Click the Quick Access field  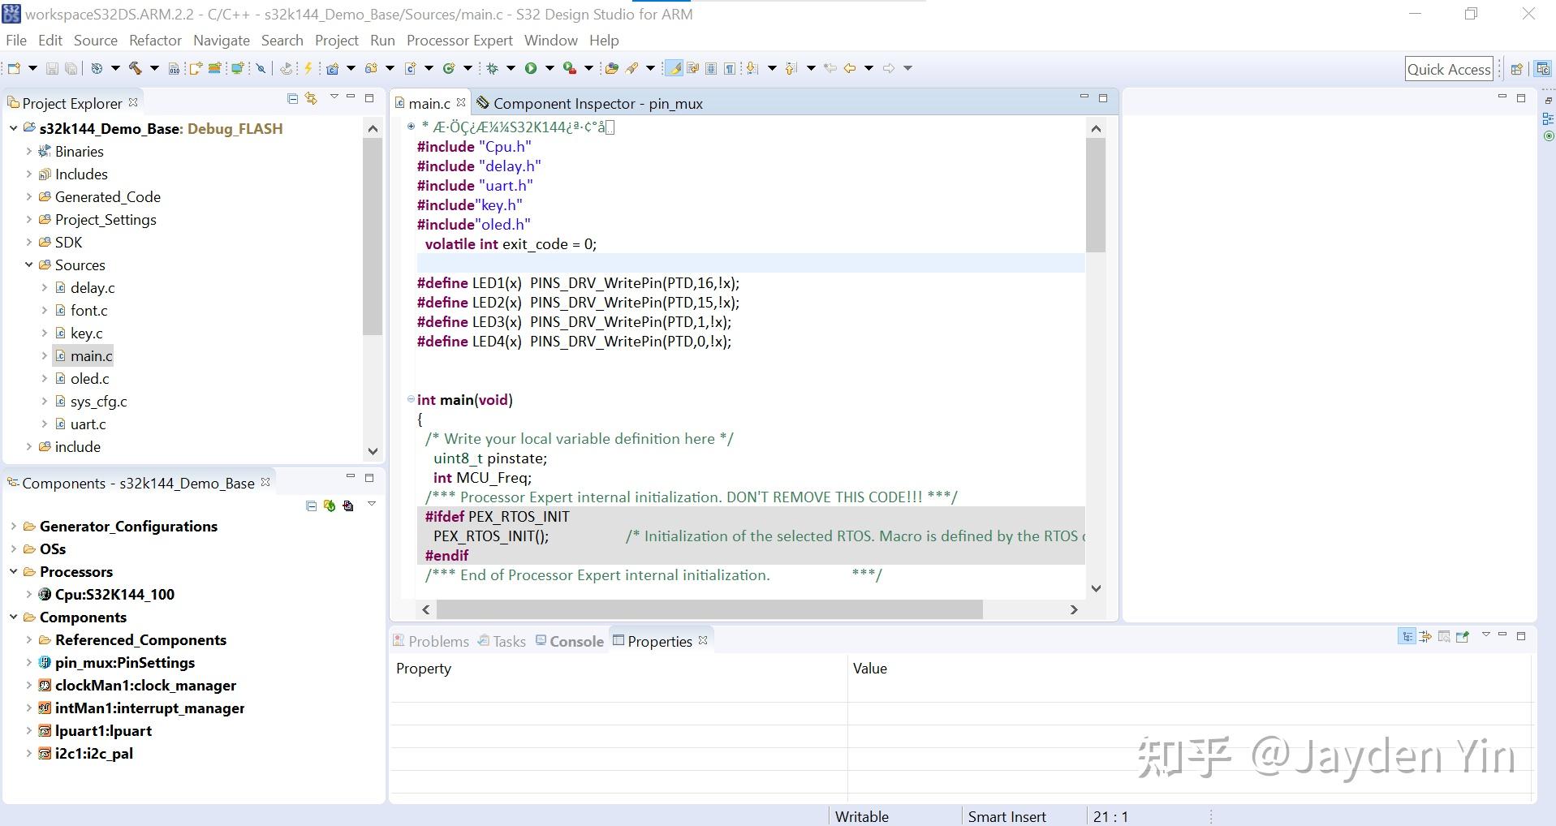1448,70
